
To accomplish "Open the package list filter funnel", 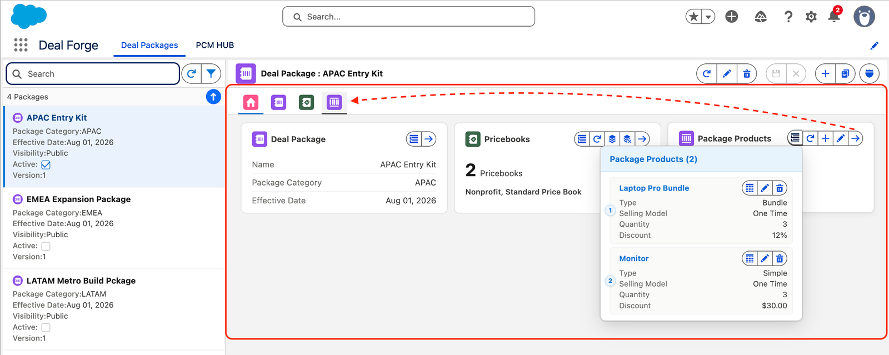I will coord(211,73).
